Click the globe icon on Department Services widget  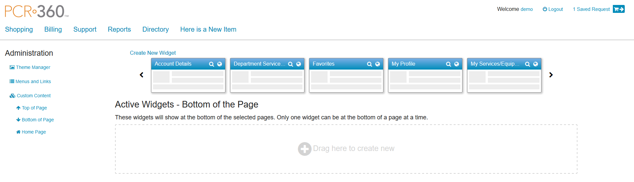(x=298, y=64)
